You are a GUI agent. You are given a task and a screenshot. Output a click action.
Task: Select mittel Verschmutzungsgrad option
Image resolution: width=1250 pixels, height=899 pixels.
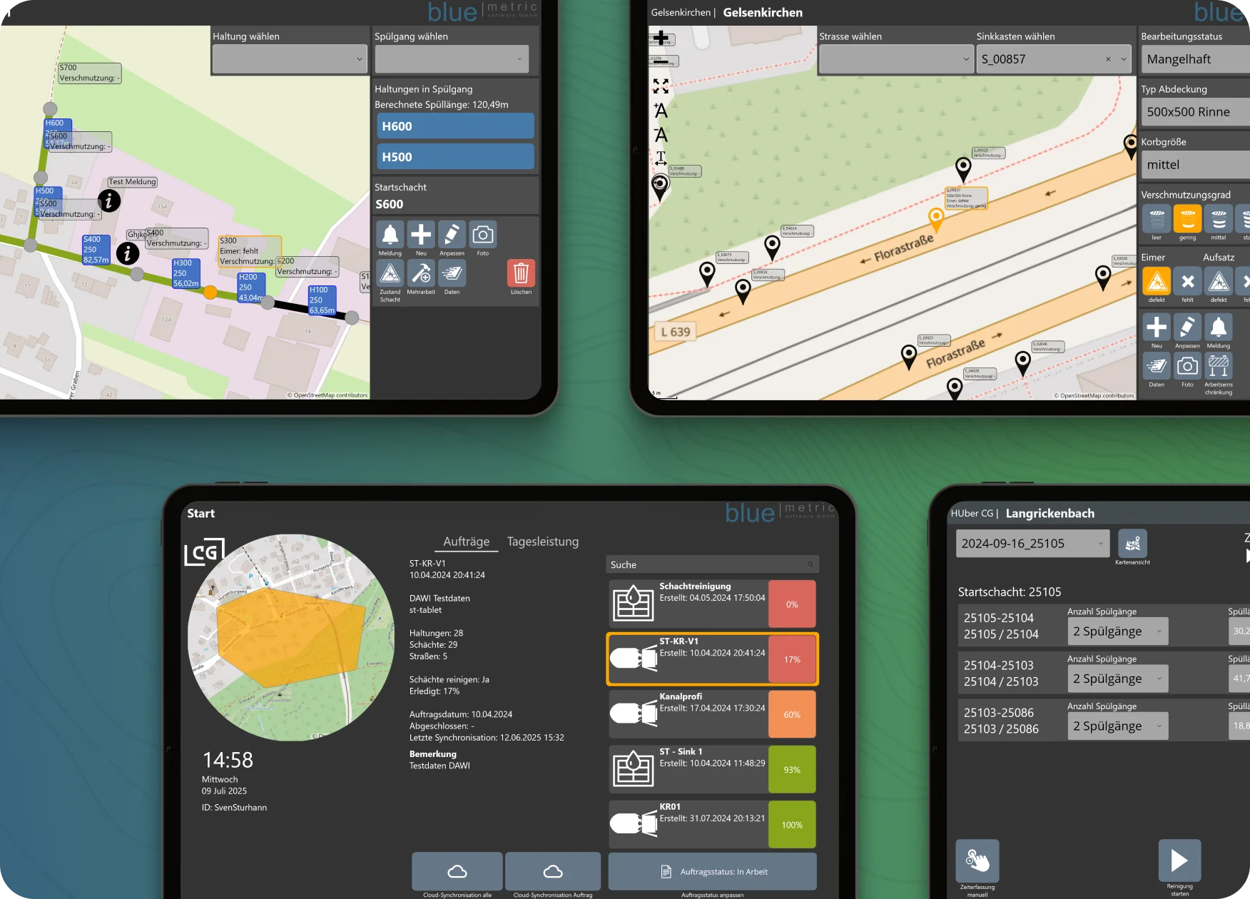1219,219
